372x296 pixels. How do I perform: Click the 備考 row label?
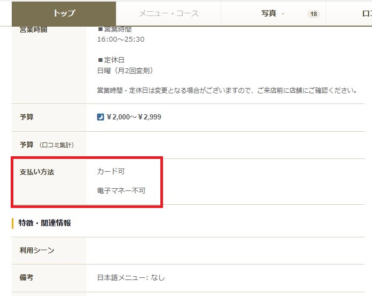[x=27, y=278]
